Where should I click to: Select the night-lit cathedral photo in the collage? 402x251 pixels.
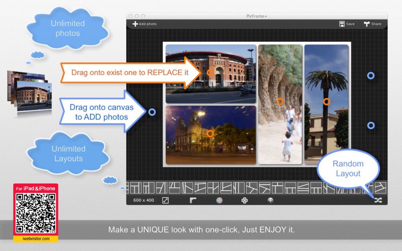[211, 135]
